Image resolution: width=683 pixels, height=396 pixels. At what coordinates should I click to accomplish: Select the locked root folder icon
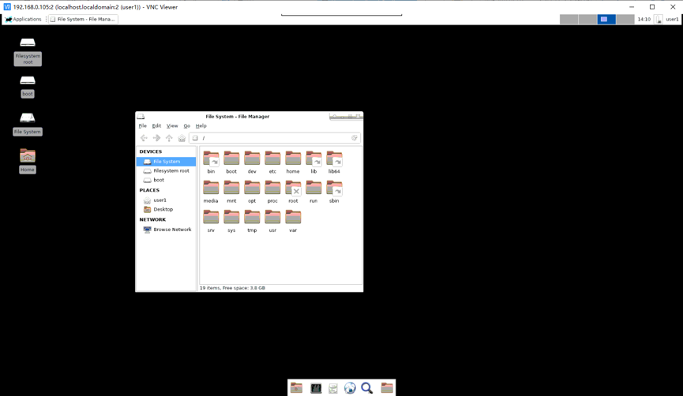coord(293,188)
